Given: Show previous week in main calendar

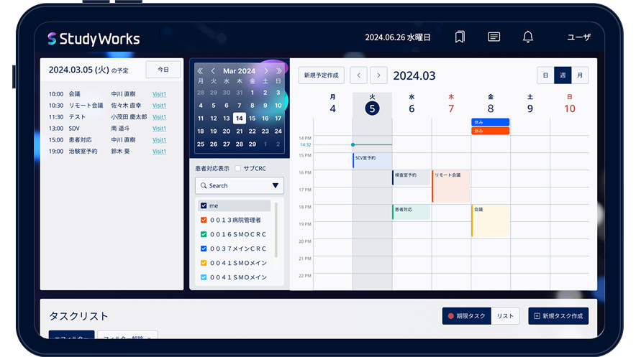Looking at the screenshot, I should [358, 75].
